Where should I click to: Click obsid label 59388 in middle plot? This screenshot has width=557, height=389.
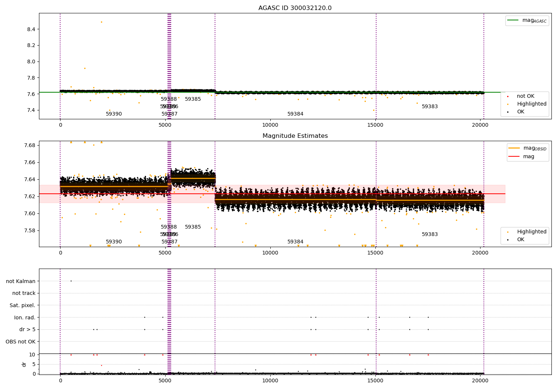tap(169, 227)
